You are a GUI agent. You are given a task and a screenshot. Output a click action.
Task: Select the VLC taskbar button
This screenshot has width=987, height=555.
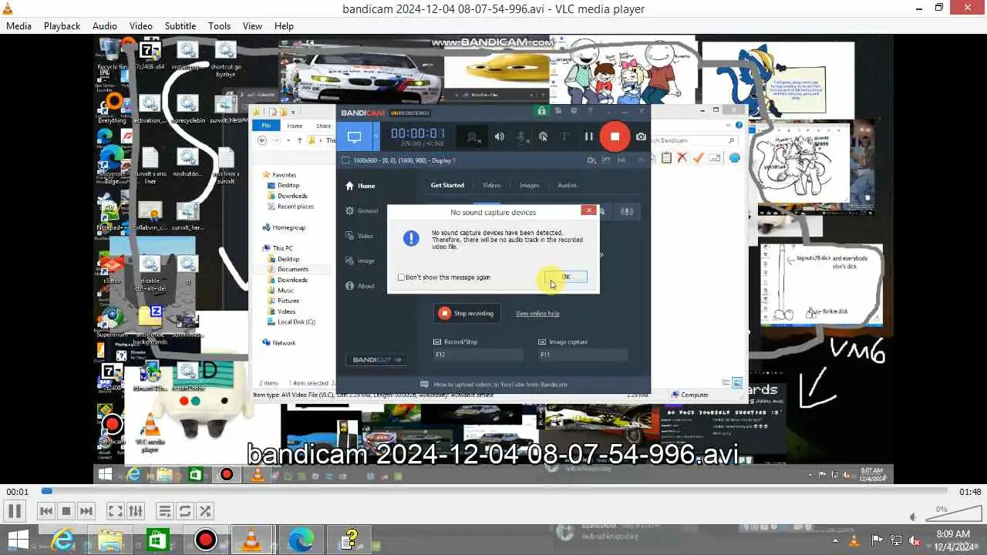pyautogui.click(x=252, y=540)
